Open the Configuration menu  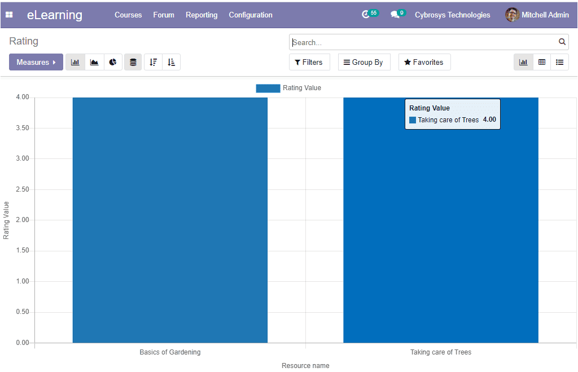pyautogui.click(x=251, y=15)
